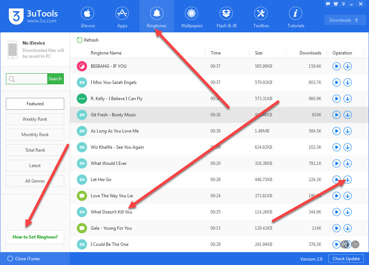Select the Weekly Rank category
369x265 pixels.
point(35,119)
